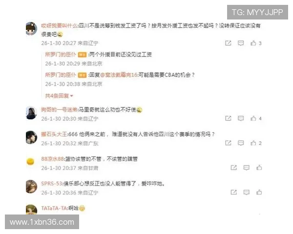Viewport: 293px width, 234px height.
Task: Share the 搬石头大王 comment
Action: click(228, 143)
